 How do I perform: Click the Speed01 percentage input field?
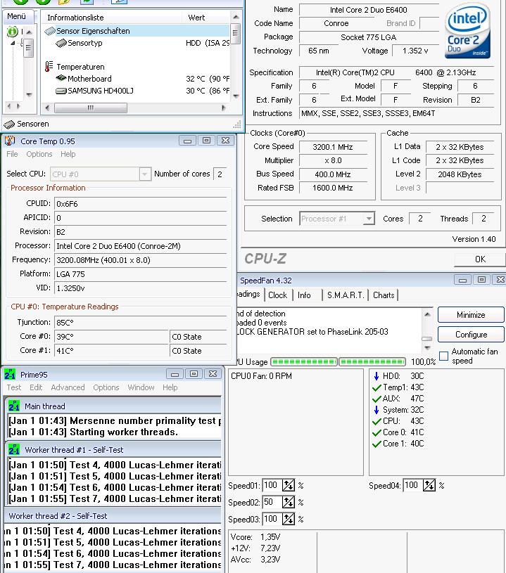tap(272, 485)
